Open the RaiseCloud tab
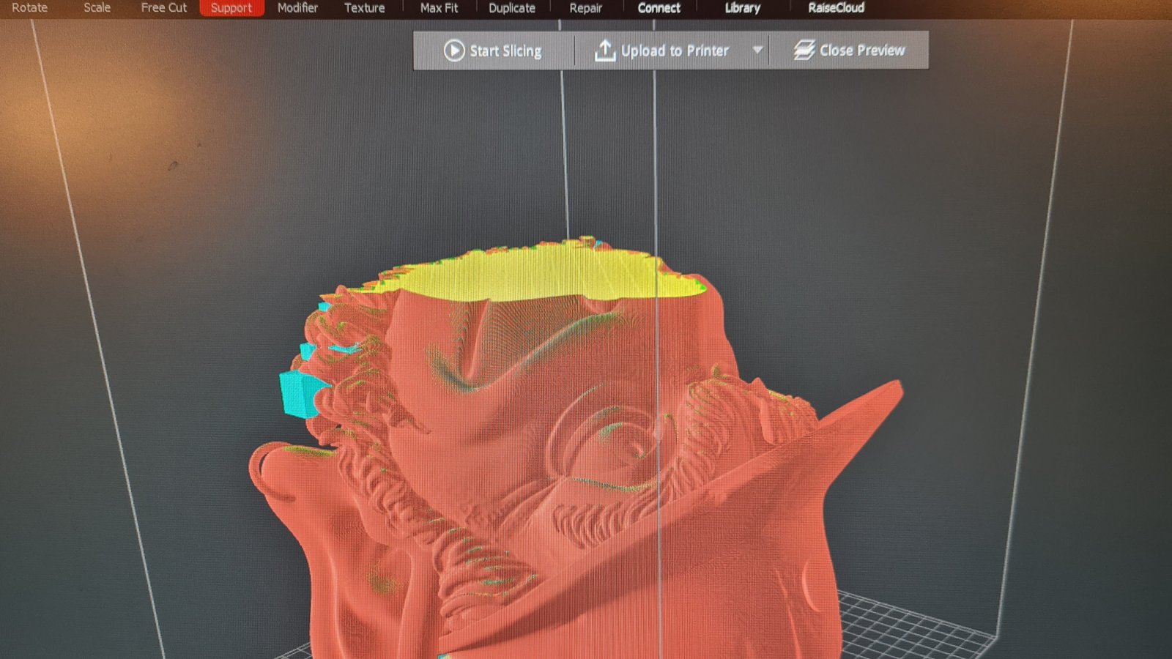The image size is (1172, 659). click(x=836, y=8)
